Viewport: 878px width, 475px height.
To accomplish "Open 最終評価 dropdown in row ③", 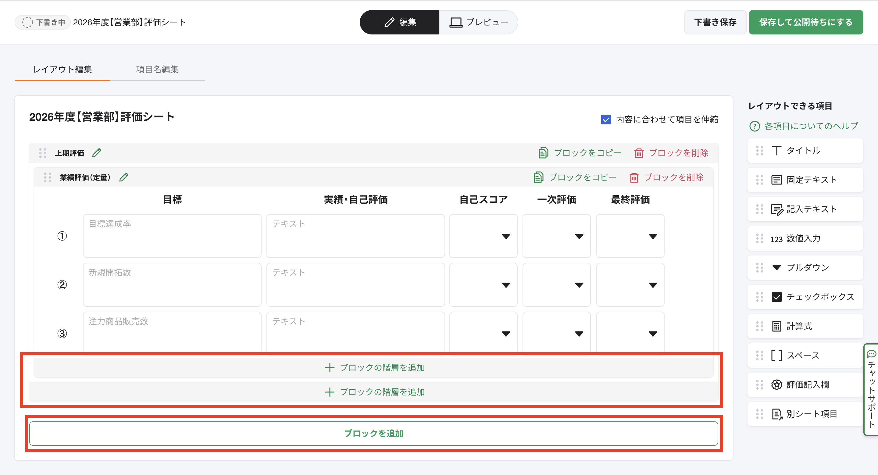I will 630,333.
